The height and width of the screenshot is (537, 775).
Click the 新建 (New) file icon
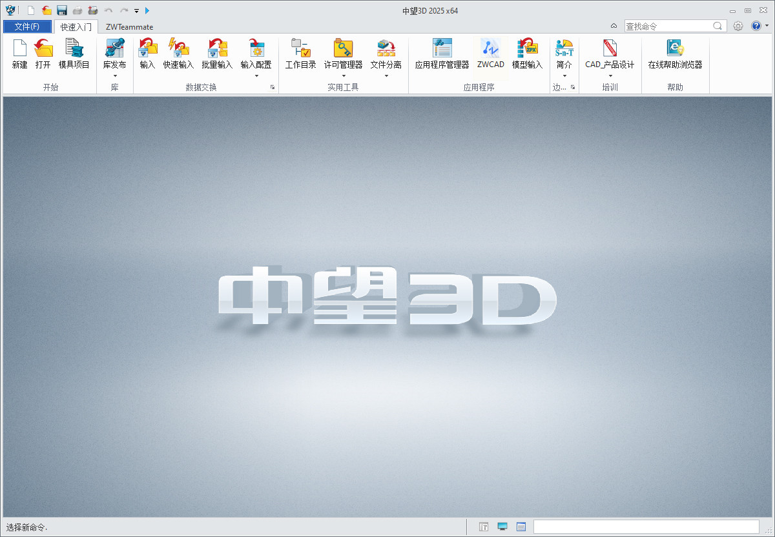(x=19, y=49)
